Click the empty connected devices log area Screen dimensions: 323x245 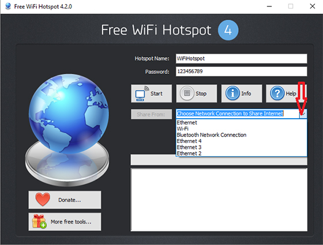pyautogui.click(x=219, y=199)
